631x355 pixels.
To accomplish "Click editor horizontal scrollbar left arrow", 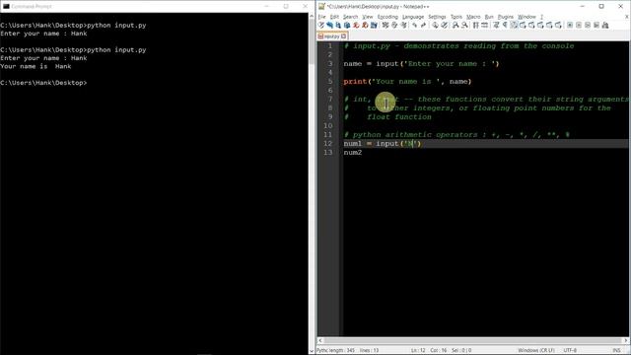I will (x=320, y=340).
